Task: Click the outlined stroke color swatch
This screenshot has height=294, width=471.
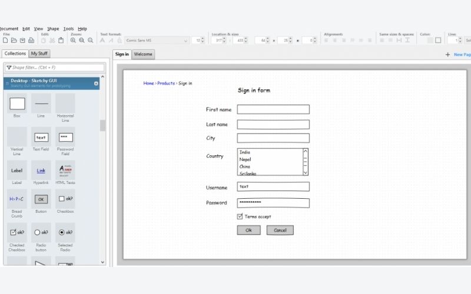Action: (x=438, y=41)
